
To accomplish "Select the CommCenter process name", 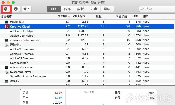I will click(19, 63).
